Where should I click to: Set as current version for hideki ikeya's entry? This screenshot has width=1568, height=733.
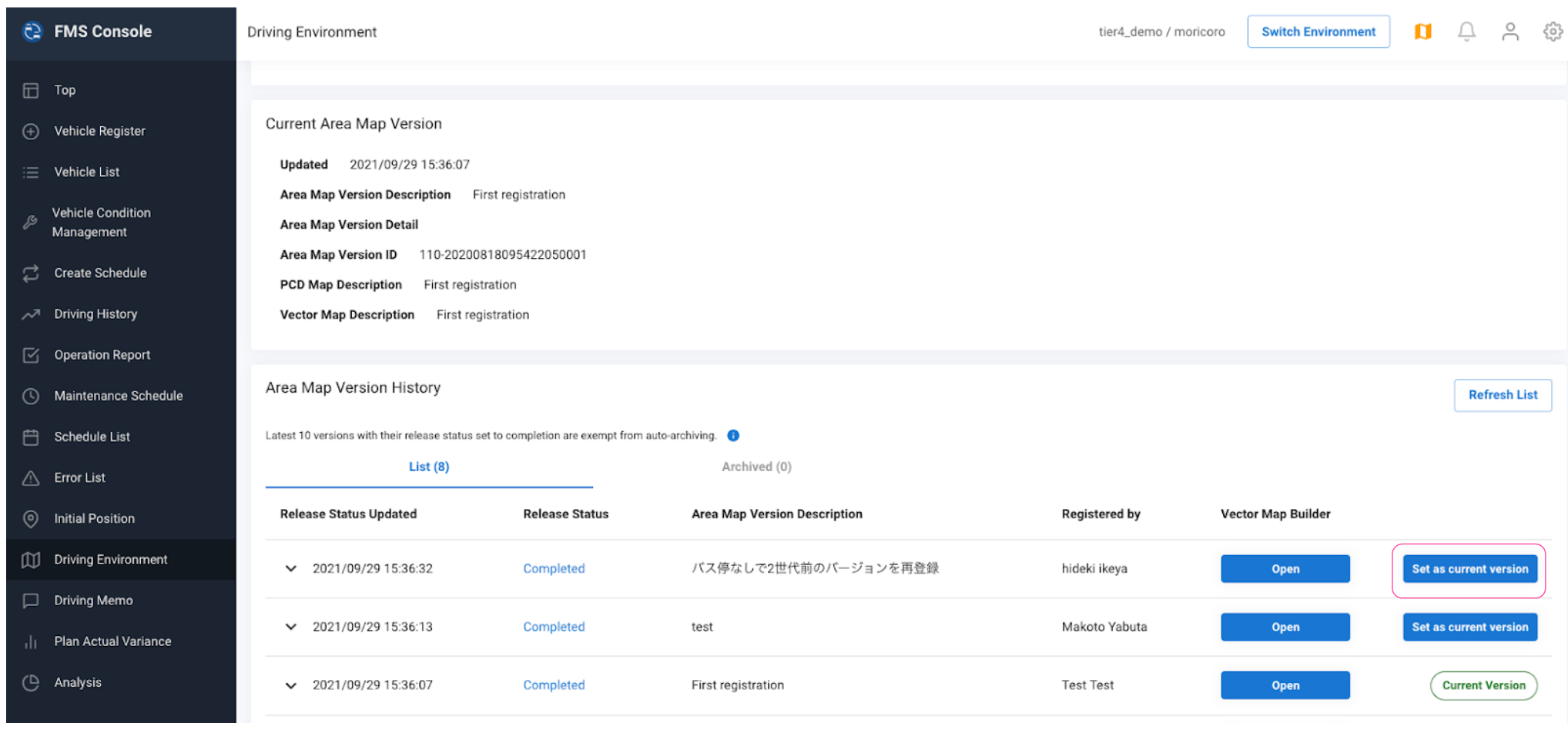1469,568
